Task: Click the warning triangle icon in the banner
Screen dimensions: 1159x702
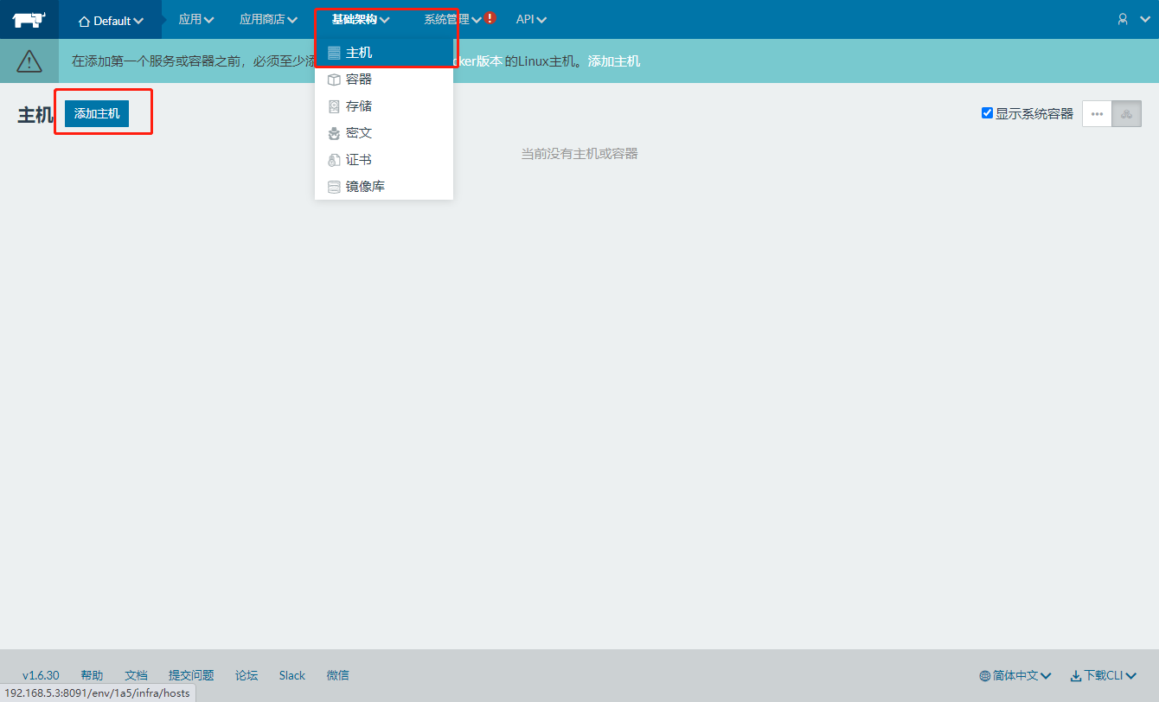Action: click(29, 61)
